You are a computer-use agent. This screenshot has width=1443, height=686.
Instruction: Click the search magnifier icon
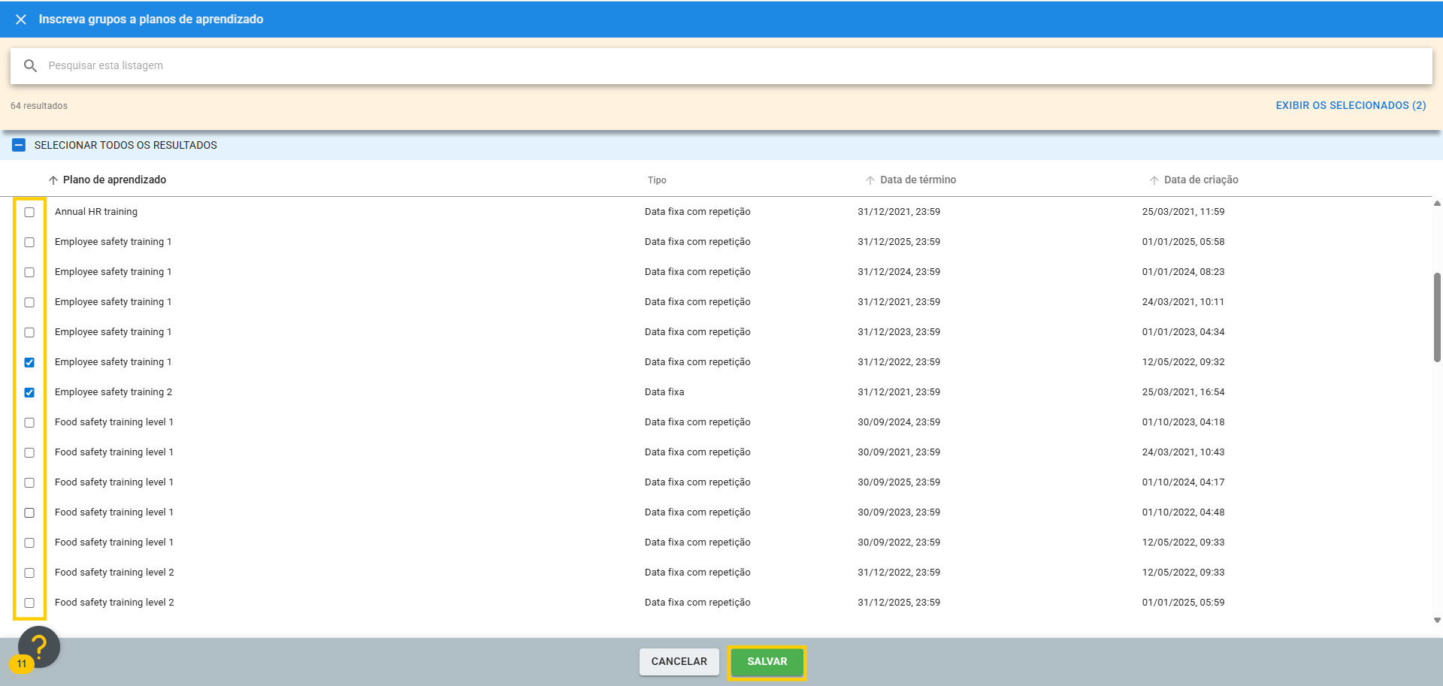coord(30,66)
